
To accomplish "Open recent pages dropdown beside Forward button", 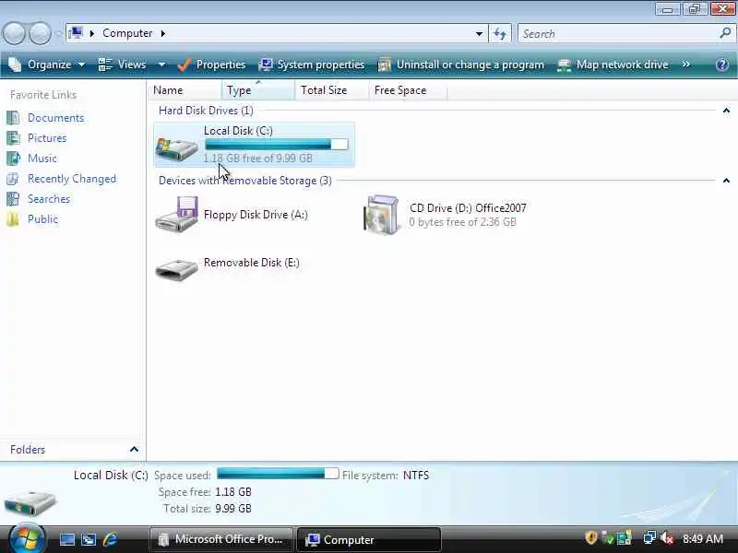I will tap(57, 34).
